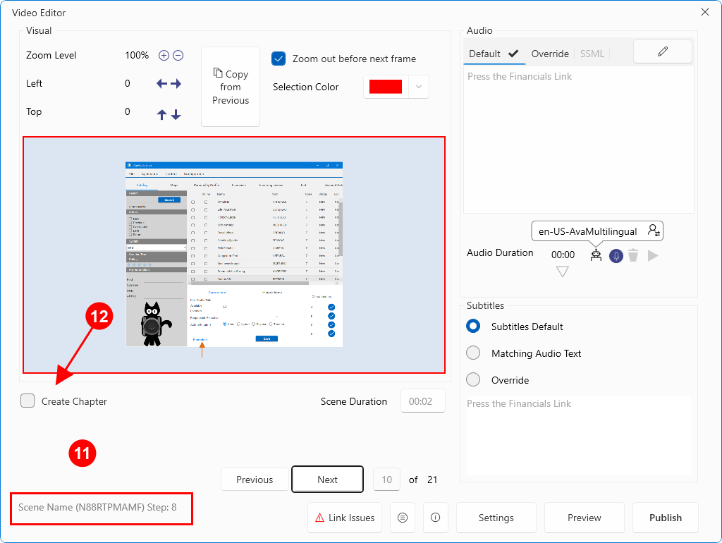The height and width of the screenshot is (543, 722).
Task: Move frame down with the down arrow
Action: click(x=176, y=114)
